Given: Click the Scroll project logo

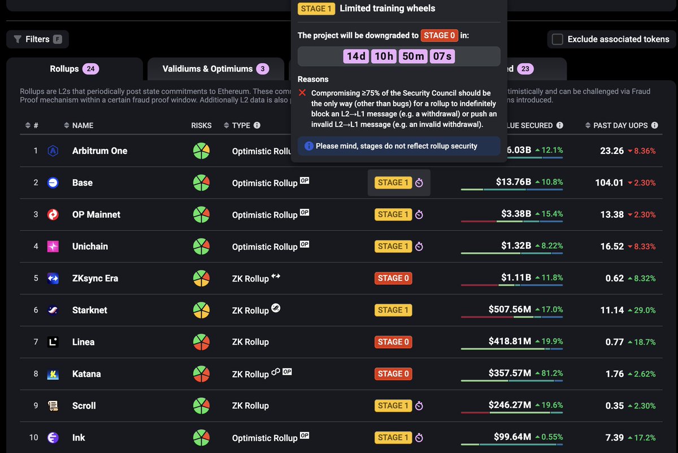Looking at the screenshot, I should pyautogui.click(x=53, y=406).
